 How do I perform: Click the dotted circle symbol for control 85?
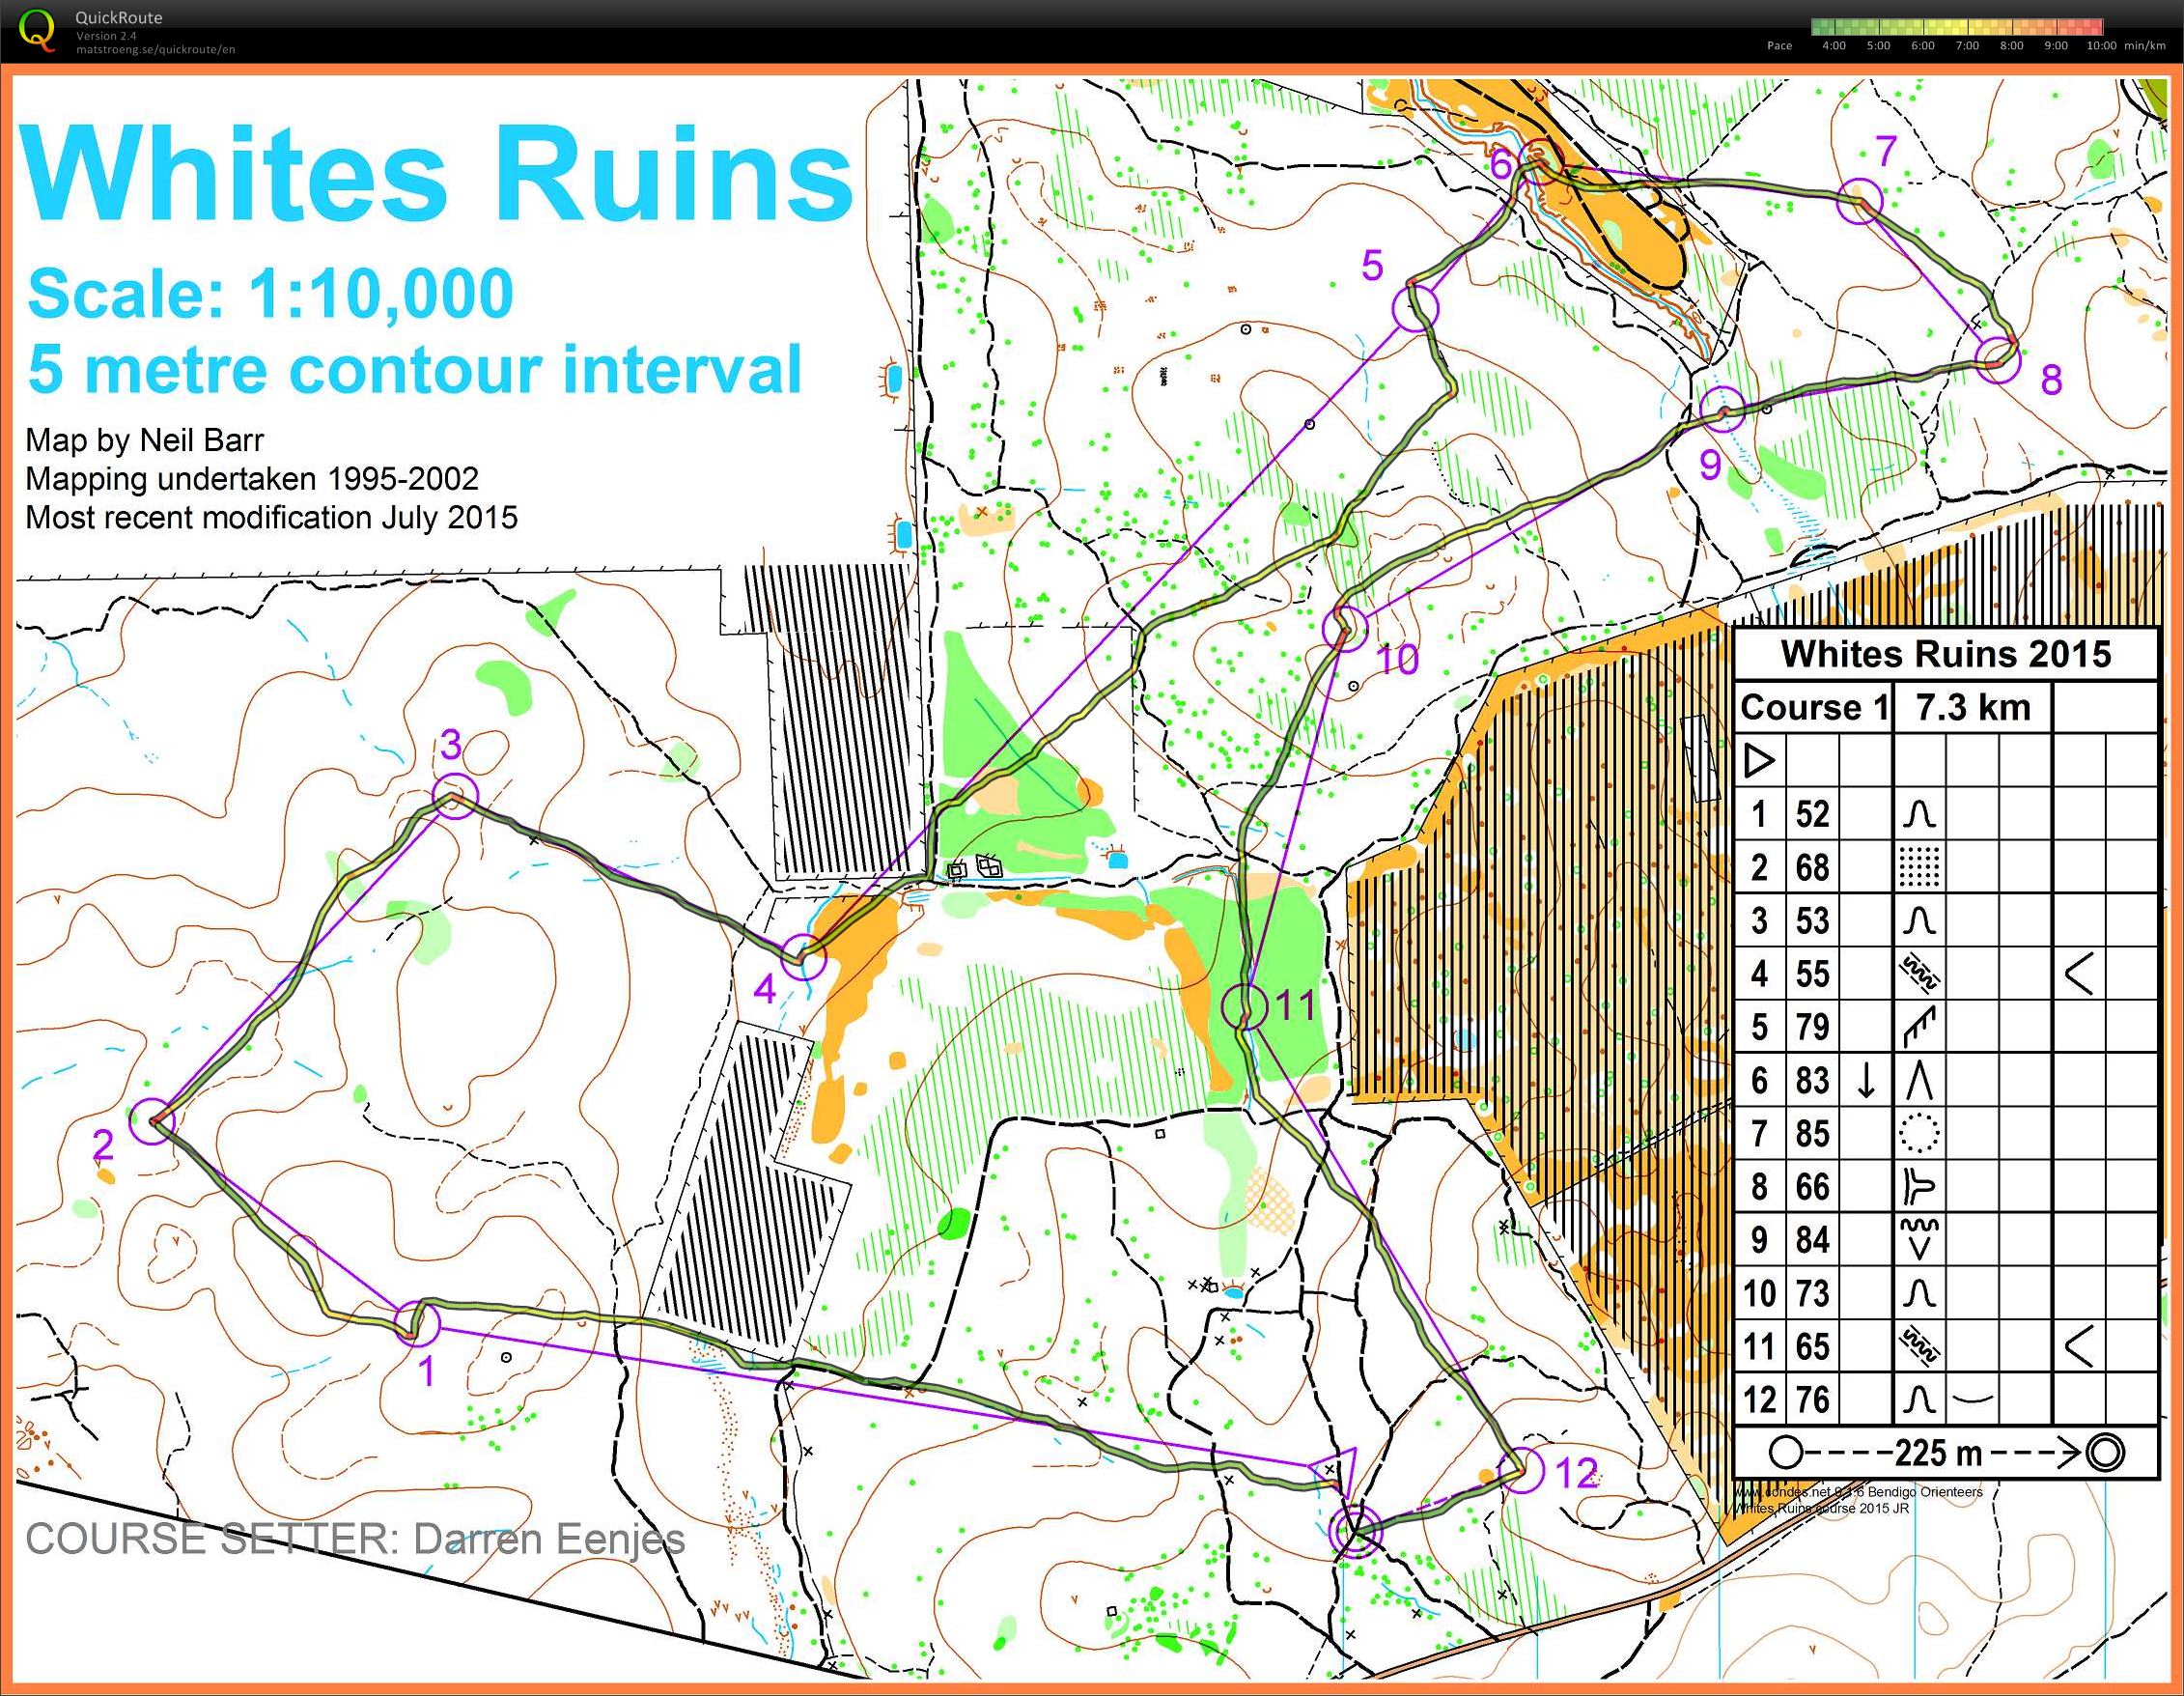(x=1919, y=1134)
